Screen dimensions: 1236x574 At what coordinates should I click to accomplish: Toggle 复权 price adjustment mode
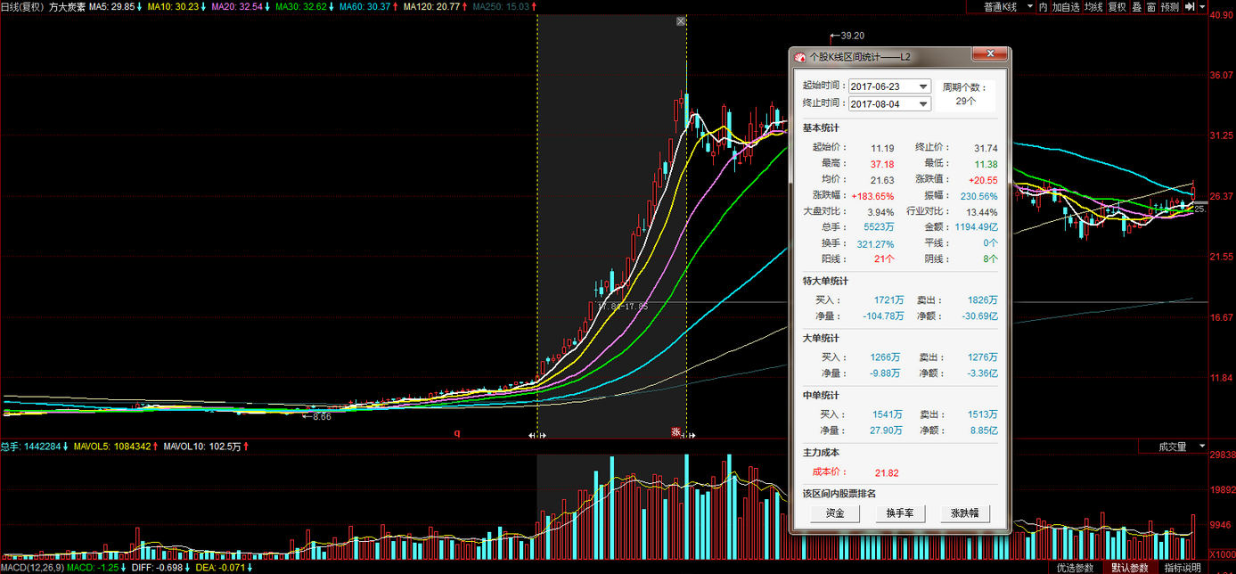click(1117, 7)
